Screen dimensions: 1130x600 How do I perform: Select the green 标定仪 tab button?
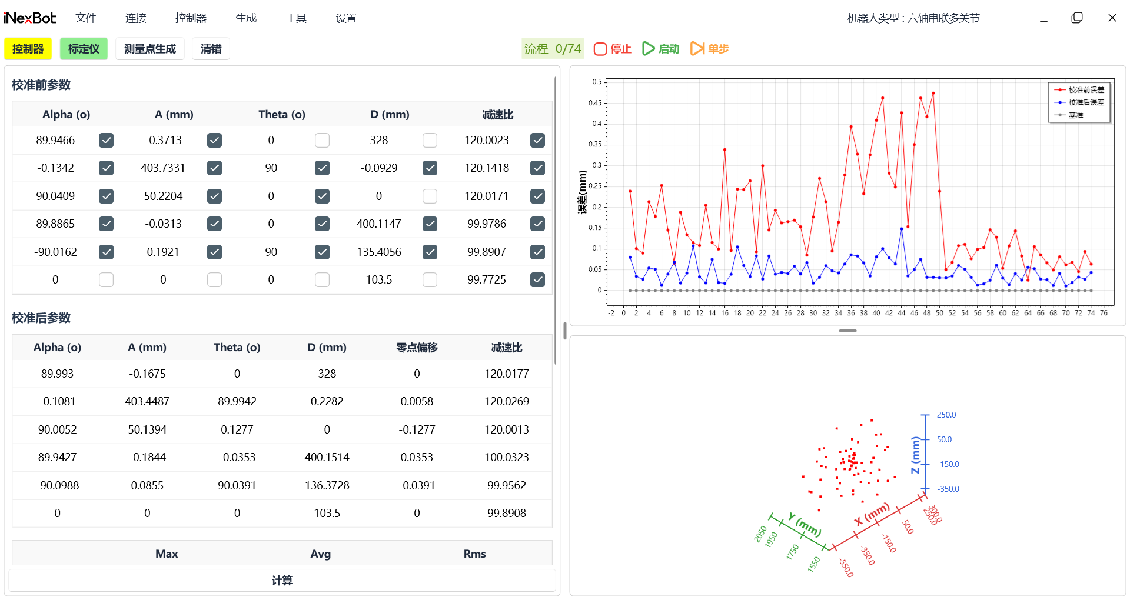(x=84, y=49)
